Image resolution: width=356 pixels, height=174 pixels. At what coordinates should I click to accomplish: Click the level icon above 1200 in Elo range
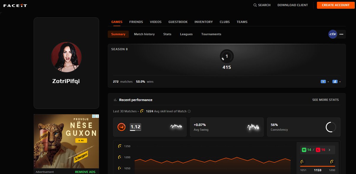click(333, 162)
